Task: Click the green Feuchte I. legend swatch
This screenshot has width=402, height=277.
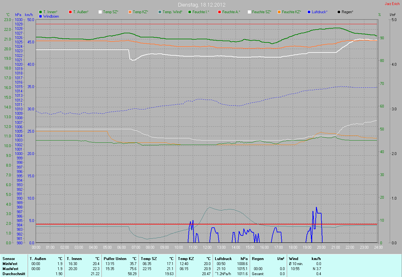Action: (x=190, y=12)
